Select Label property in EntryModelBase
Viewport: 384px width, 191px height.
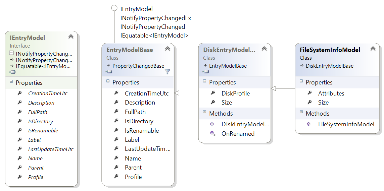pos(132,140)
